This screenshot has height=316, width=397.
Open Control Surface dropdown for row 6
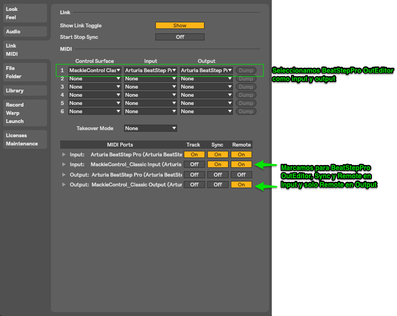tap(95, 112)
